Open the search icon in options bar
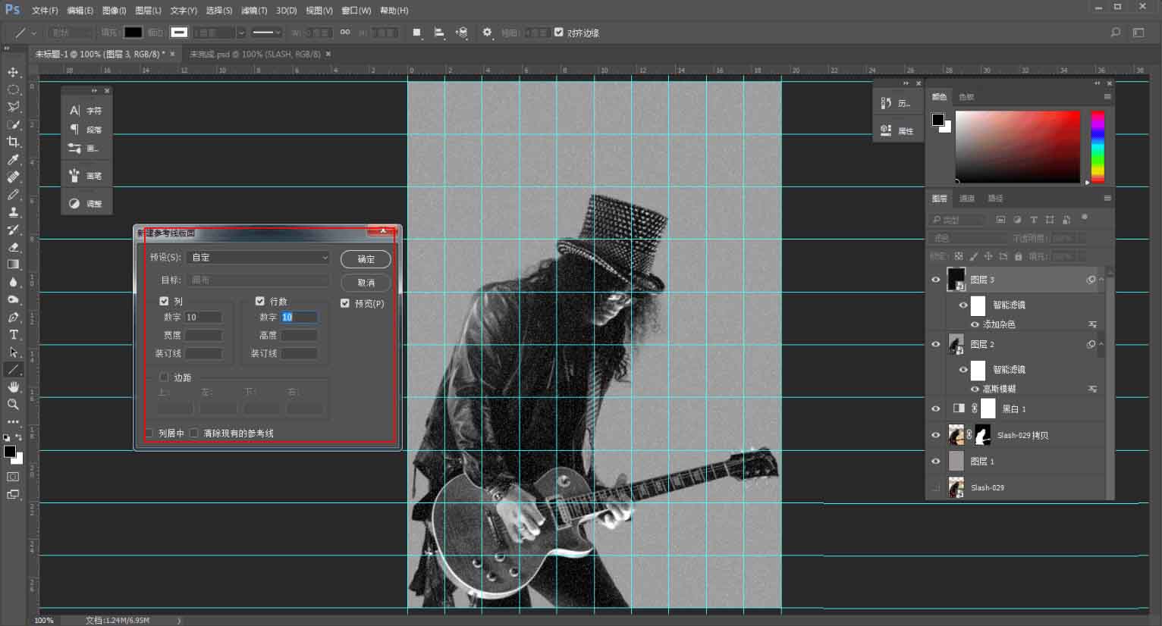This screenshot has height=626, width=1162. click(x=1115, y=33)
